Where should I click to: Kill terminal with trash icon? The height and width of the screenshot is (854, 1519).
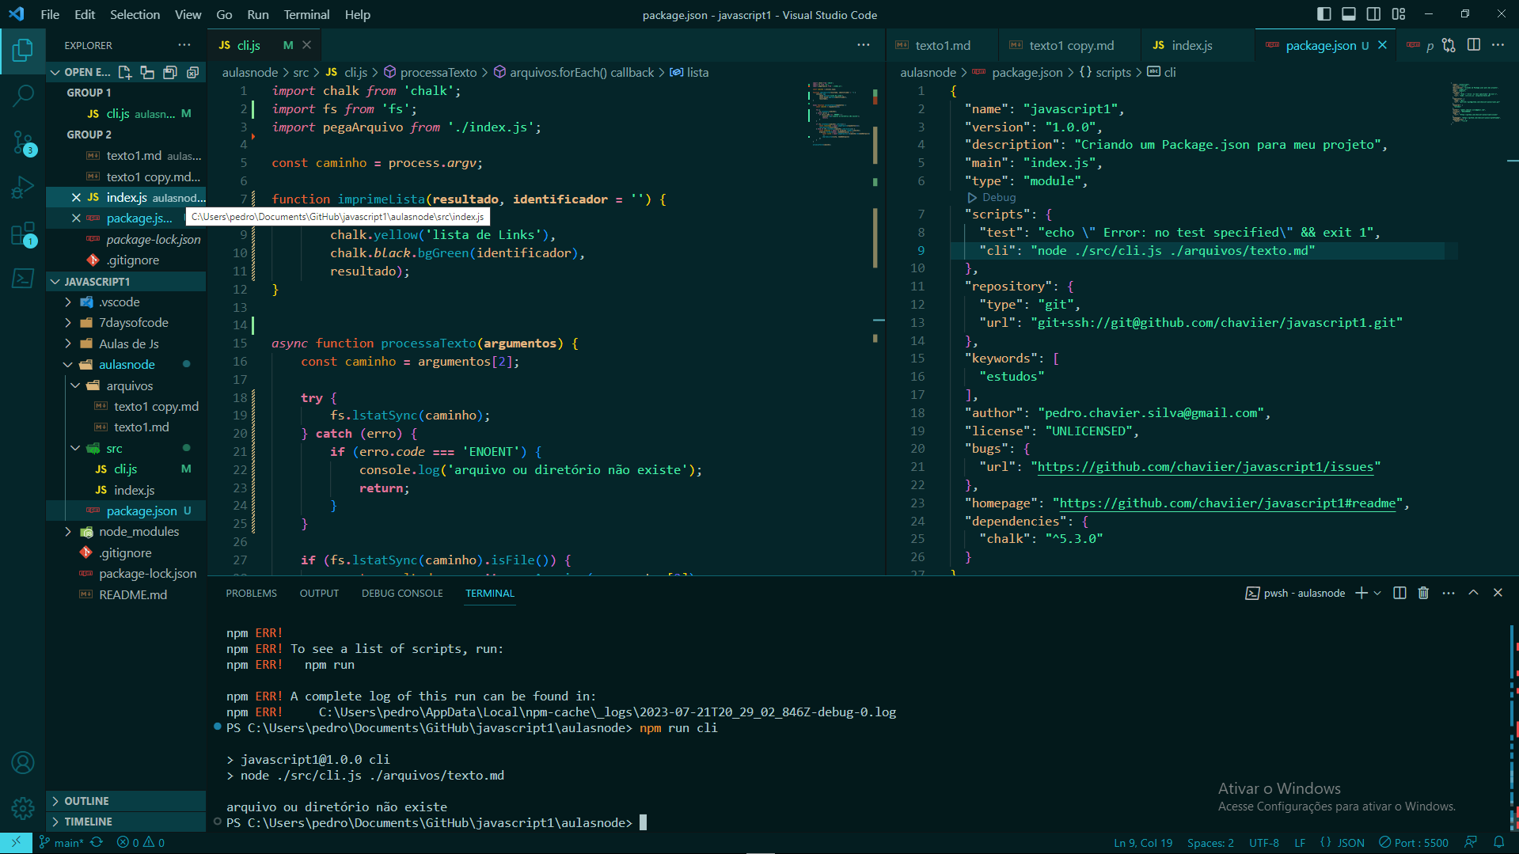click(1423, 593)
